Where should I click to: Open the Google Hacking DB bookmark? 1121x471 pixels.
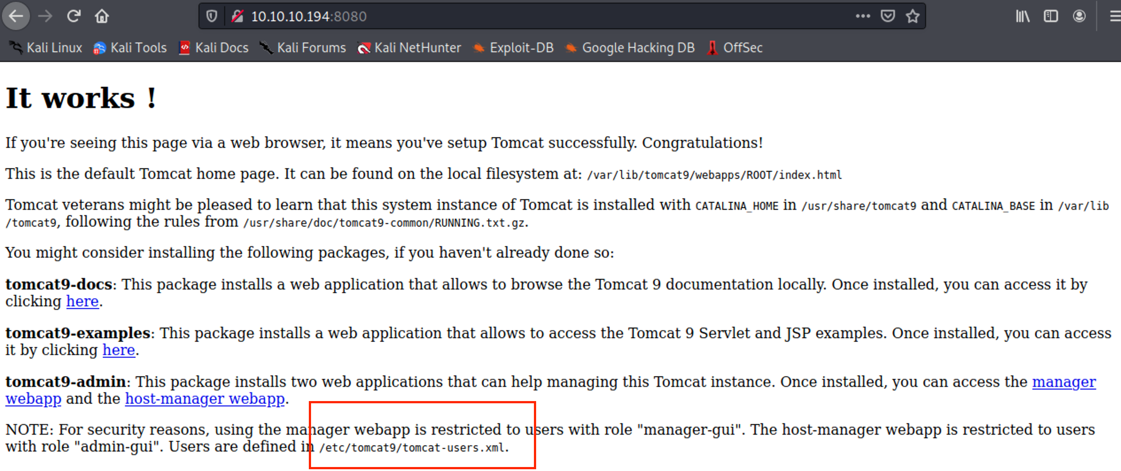[630, 47]
